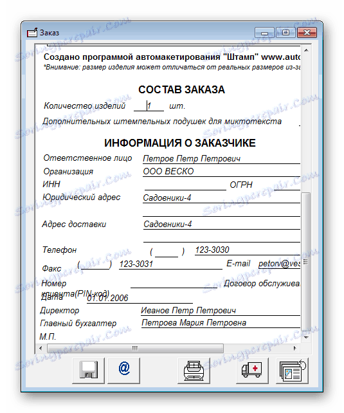Viewport: 344px width, 413px height.
Task: Click the vertical scrollbar up arrow
Action: click(x=306, y=50)
